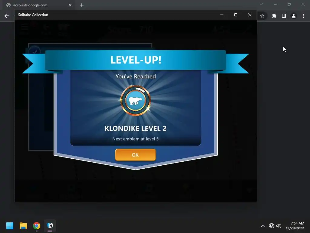Bookmark this page with the star icon
The image size is (310, 233).
coord(262,16)
